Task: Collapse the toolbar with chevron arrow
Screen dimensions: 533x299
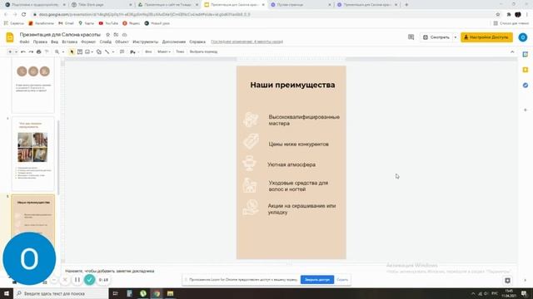Action: pos(512,51)
